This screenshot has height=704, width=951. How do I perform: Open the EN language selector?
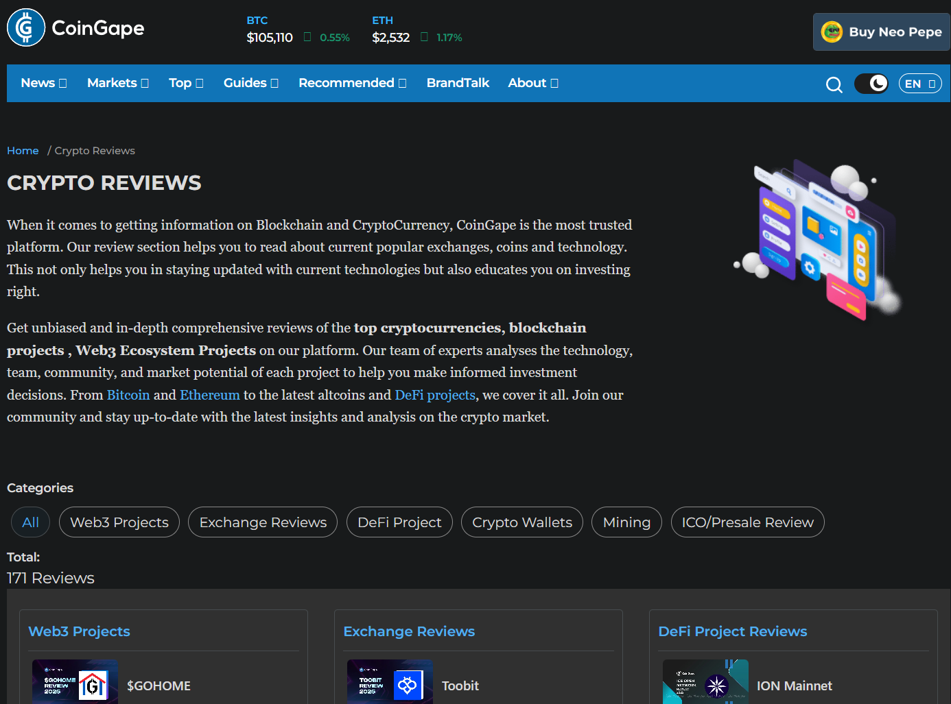(919, 84)
